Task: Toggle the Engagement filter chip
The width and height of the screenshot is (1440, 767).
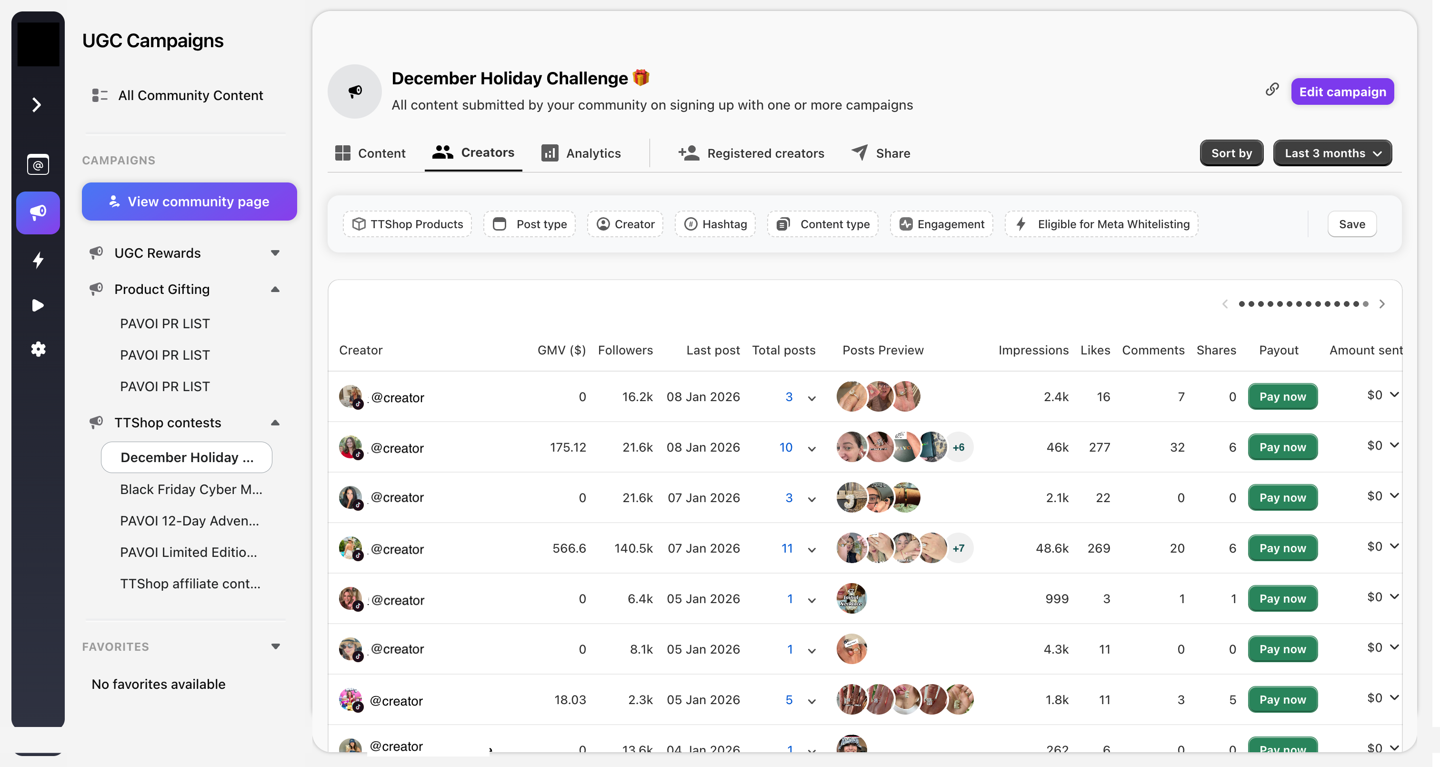Action: click(941, 224)
